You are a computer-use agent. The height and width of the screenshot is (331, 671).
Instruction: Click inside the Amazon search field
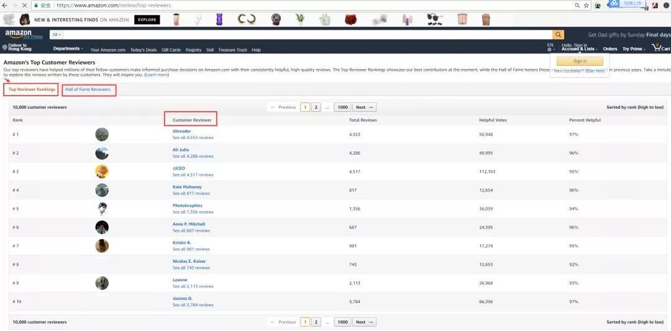308,35
